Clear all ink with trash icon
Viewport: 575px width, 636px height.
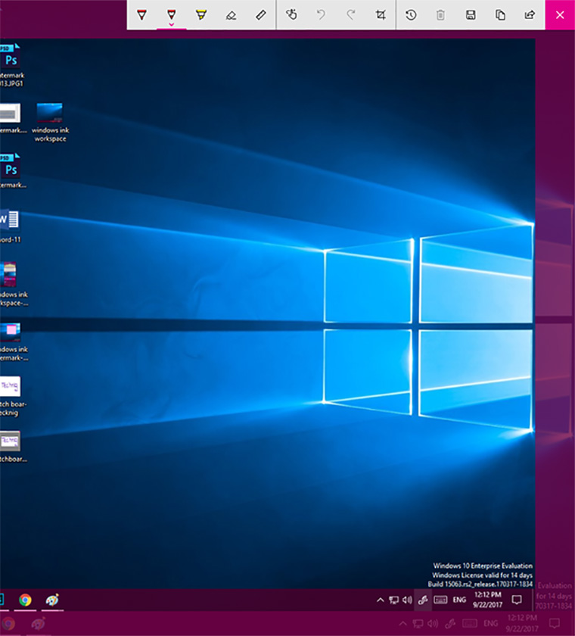point(440,15)
